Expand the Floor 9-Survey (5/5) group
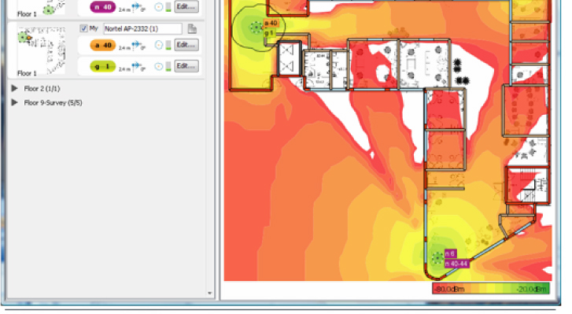This screenshot has width=572, height=314. 15,102
